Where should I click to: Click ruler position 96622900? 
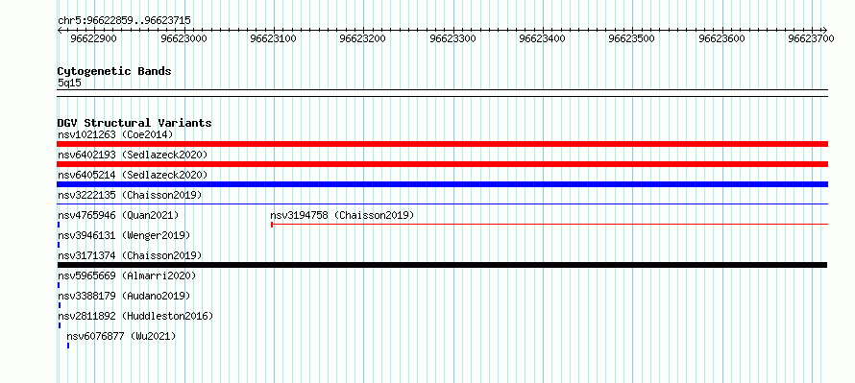pyautogui.click(x=94, y=38)
